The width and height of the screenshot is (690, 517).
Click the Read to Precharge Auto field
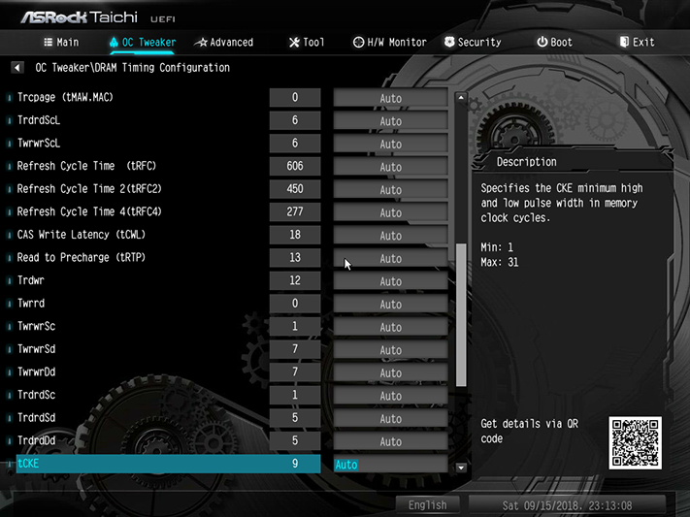pyautogui.click(x=390, y=258)
